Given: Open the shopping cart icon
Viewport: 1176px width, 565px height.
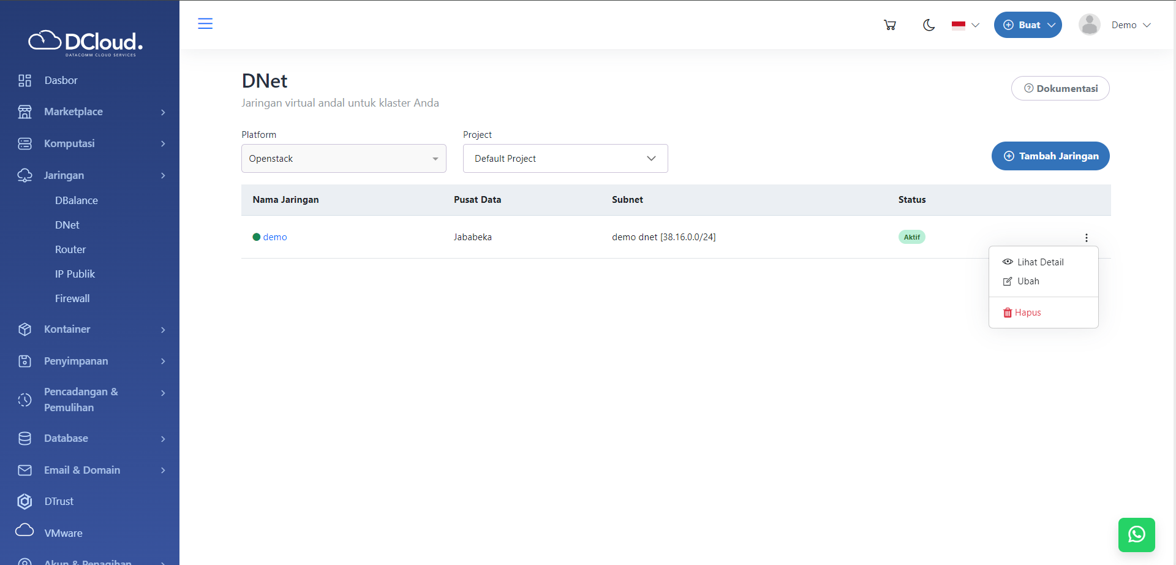Looking at the screenshot, I should (x=889, y=25).
